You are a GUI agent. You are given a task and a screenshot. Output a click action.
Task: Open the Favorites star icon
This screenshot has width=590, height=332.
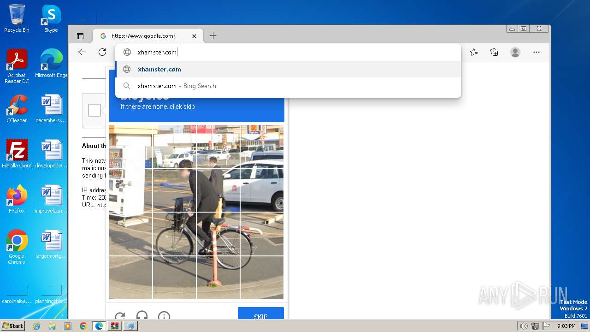[474, 52]
